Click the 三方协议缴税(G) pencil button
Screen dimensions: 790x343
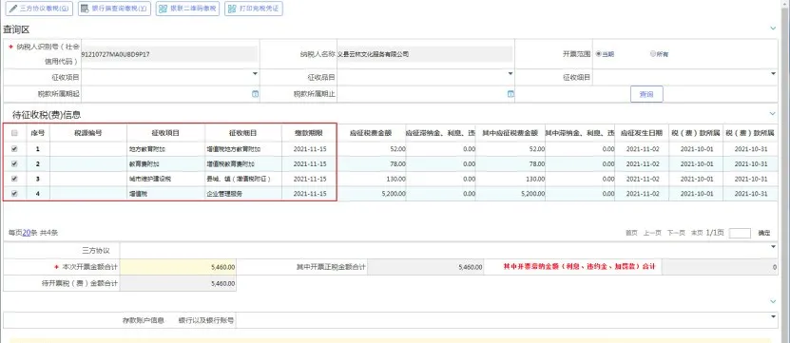point(39,9)
